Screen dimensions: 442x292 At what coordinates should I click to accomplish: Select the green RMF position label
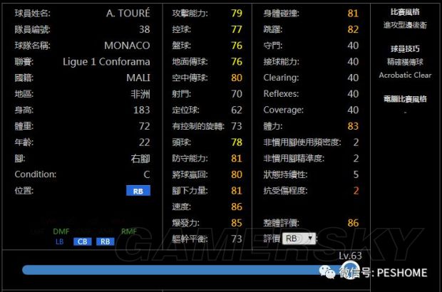pyautogui.click(x=129, y=231)
